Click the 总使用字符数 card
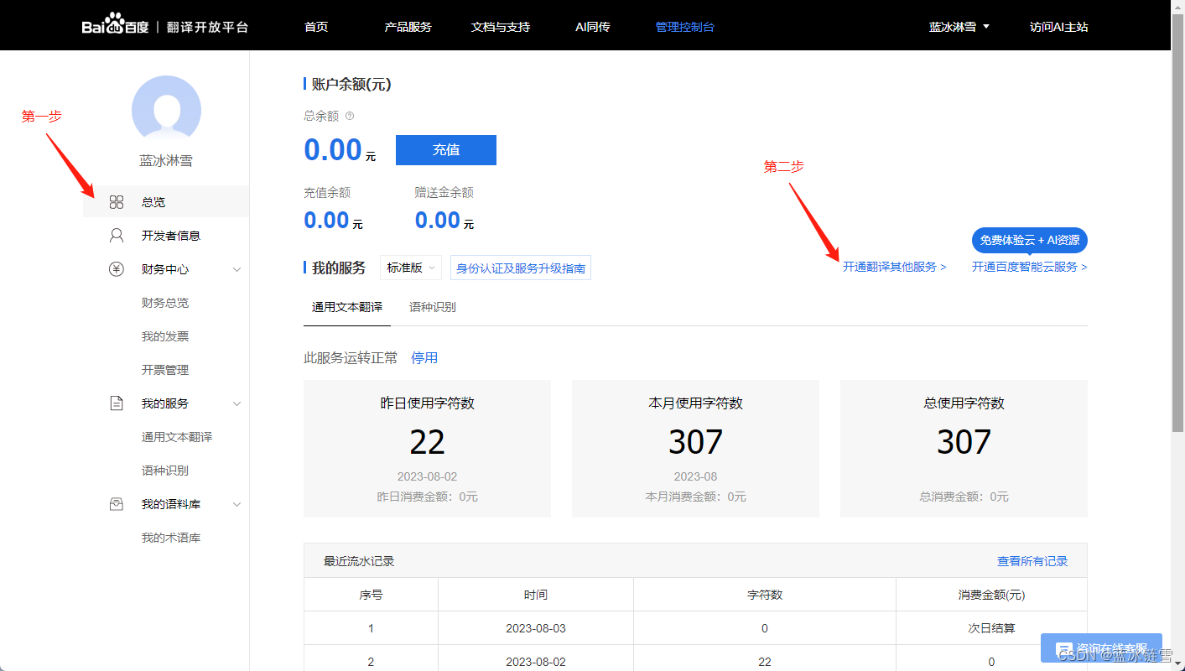 964,449
